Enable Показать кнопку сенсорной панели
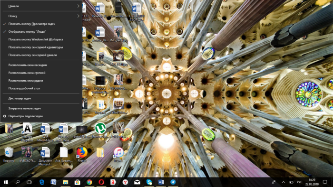Image resolution: width=333 pixels, height=187 pixels. (x=41, y=55)
